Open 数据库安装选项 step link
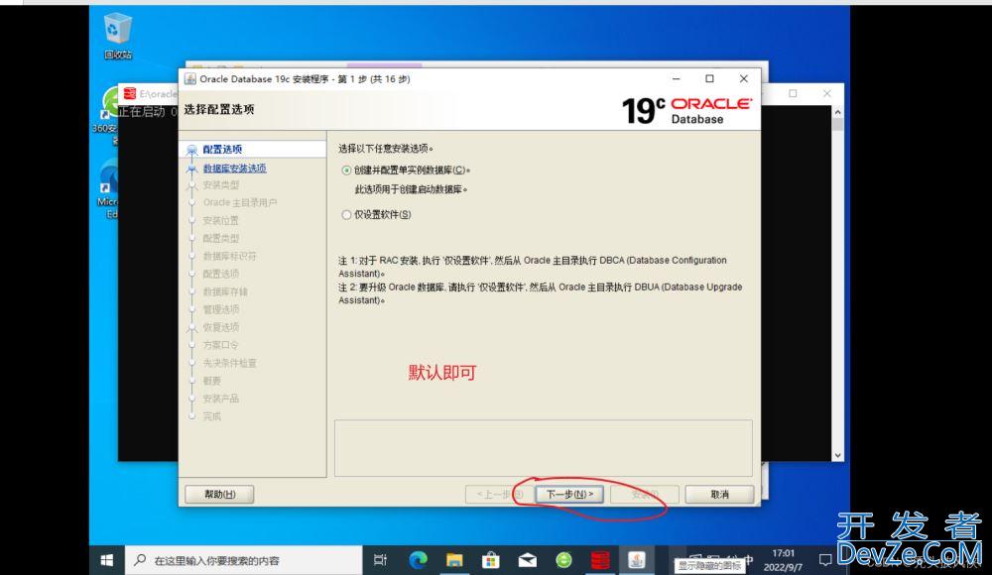 click(234, 169)
